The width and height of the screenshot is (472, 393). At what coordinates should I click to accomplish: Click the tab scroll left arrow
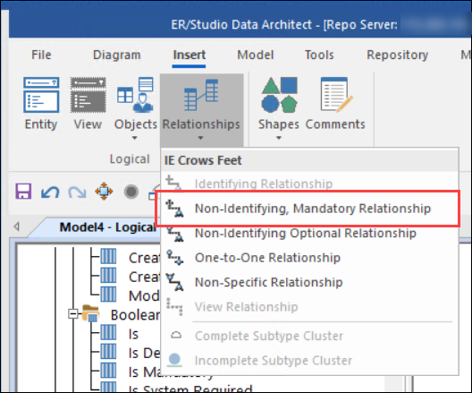pyautogui.click(x=17, y=226)
